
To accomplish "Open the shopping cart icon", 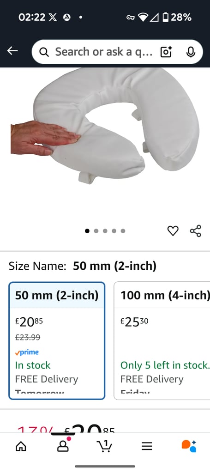I will point(104,446).
